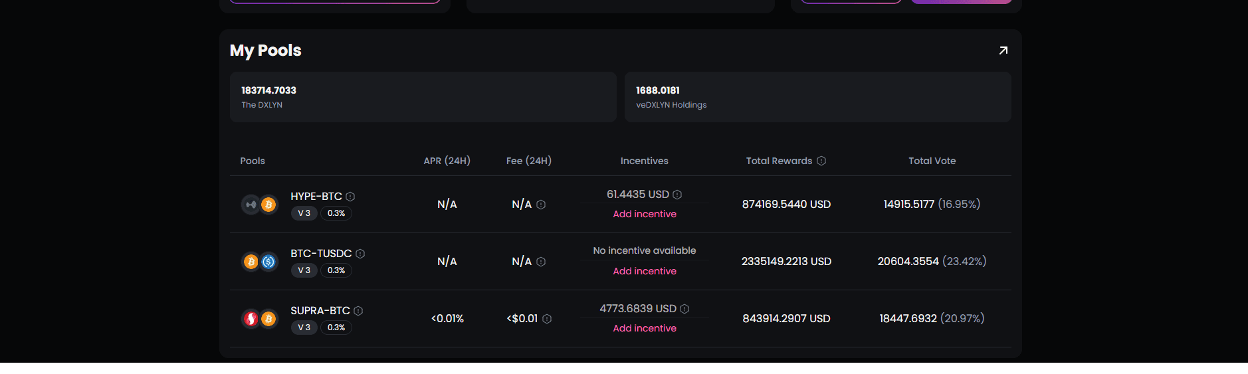Click the Total Vote column header
Viewport: 1248px width, 374px height.
(932, 161)
